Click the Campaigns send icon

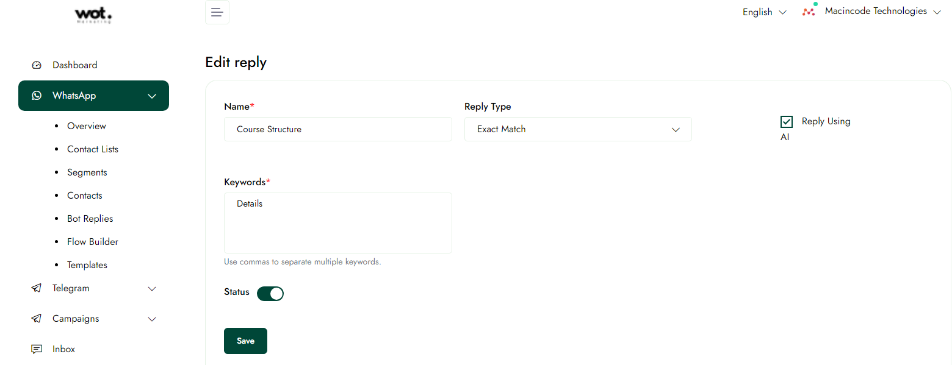pos(37,319)
